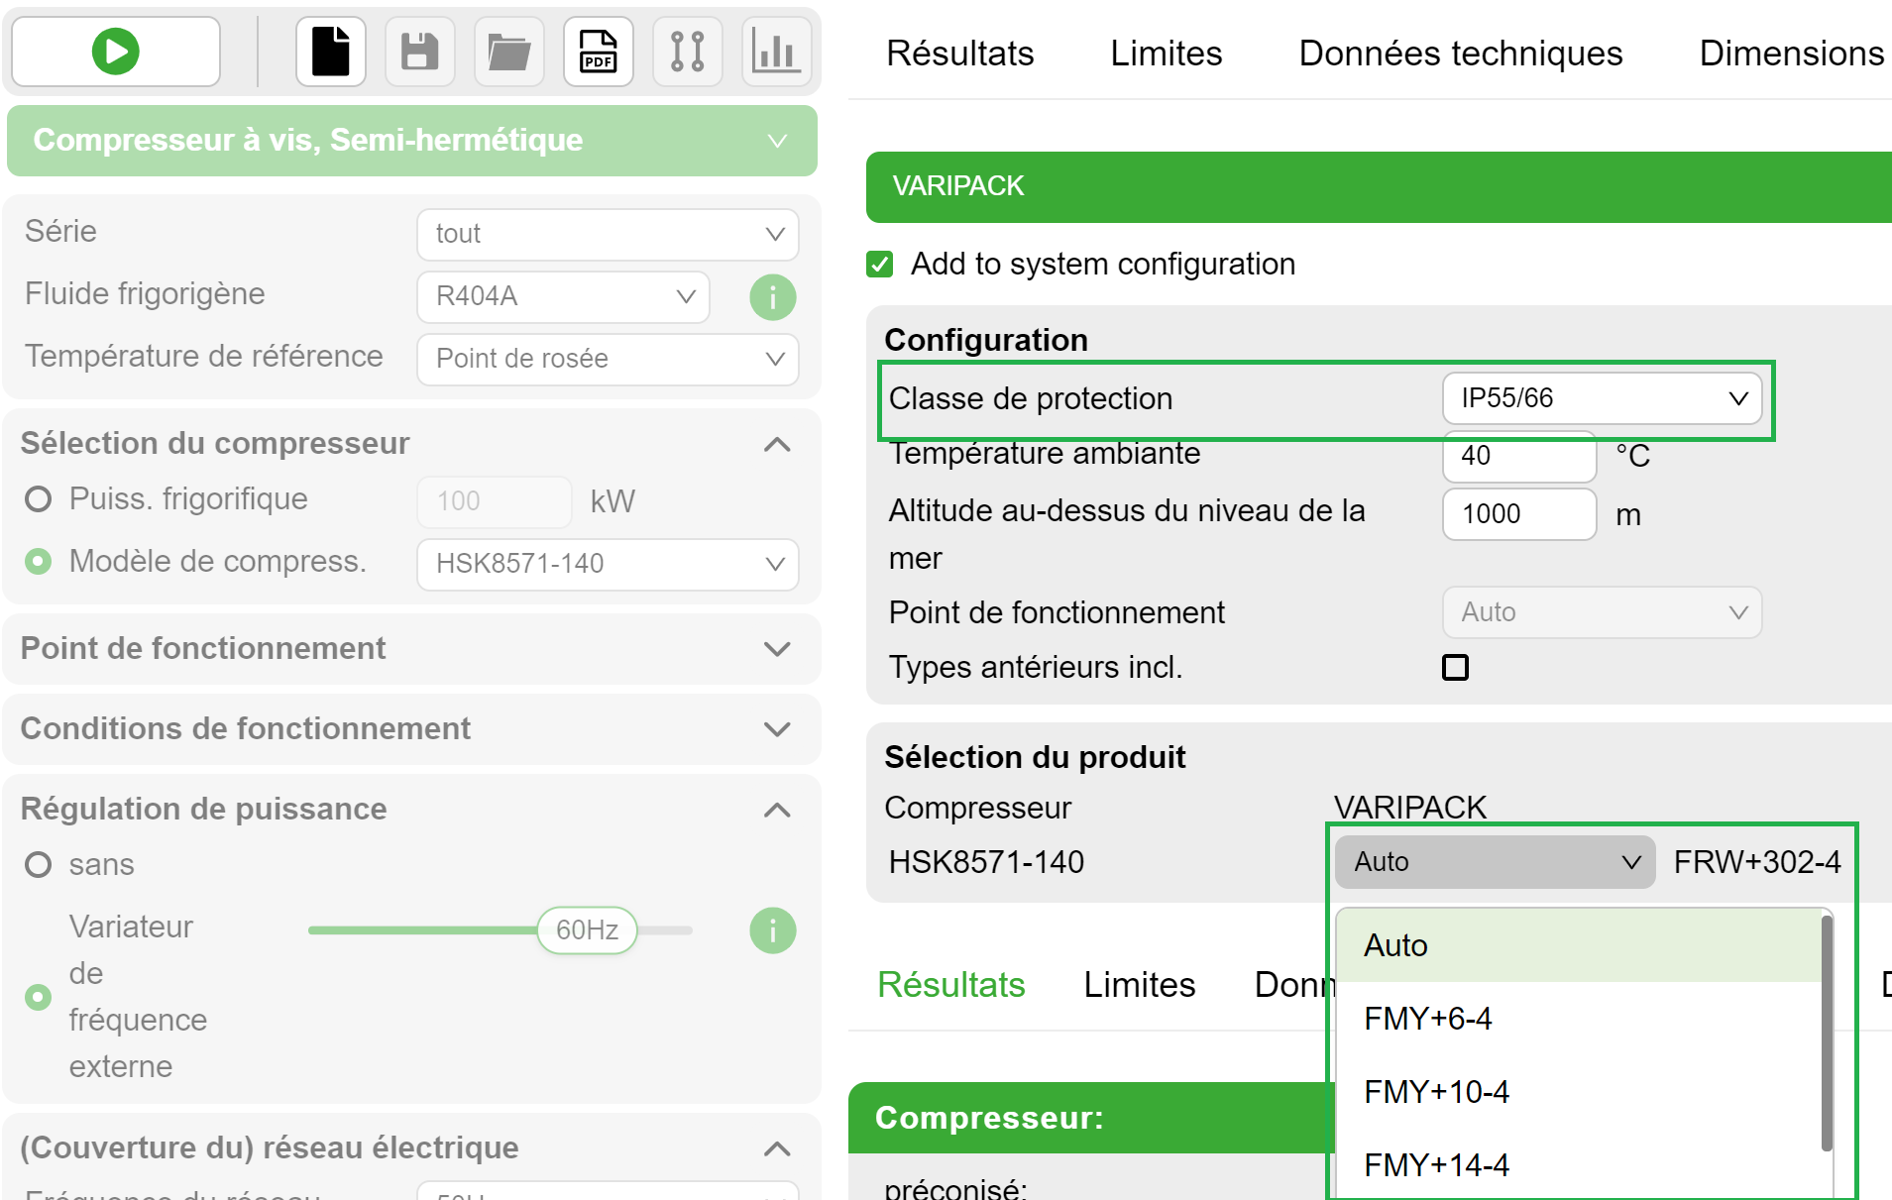
Task: Click the info icon beside the frequency slider
Action: coord(772,929)
